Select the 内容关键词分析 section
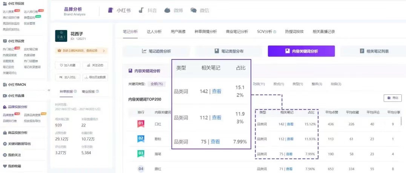406x173 pixels. coord(302,51)
